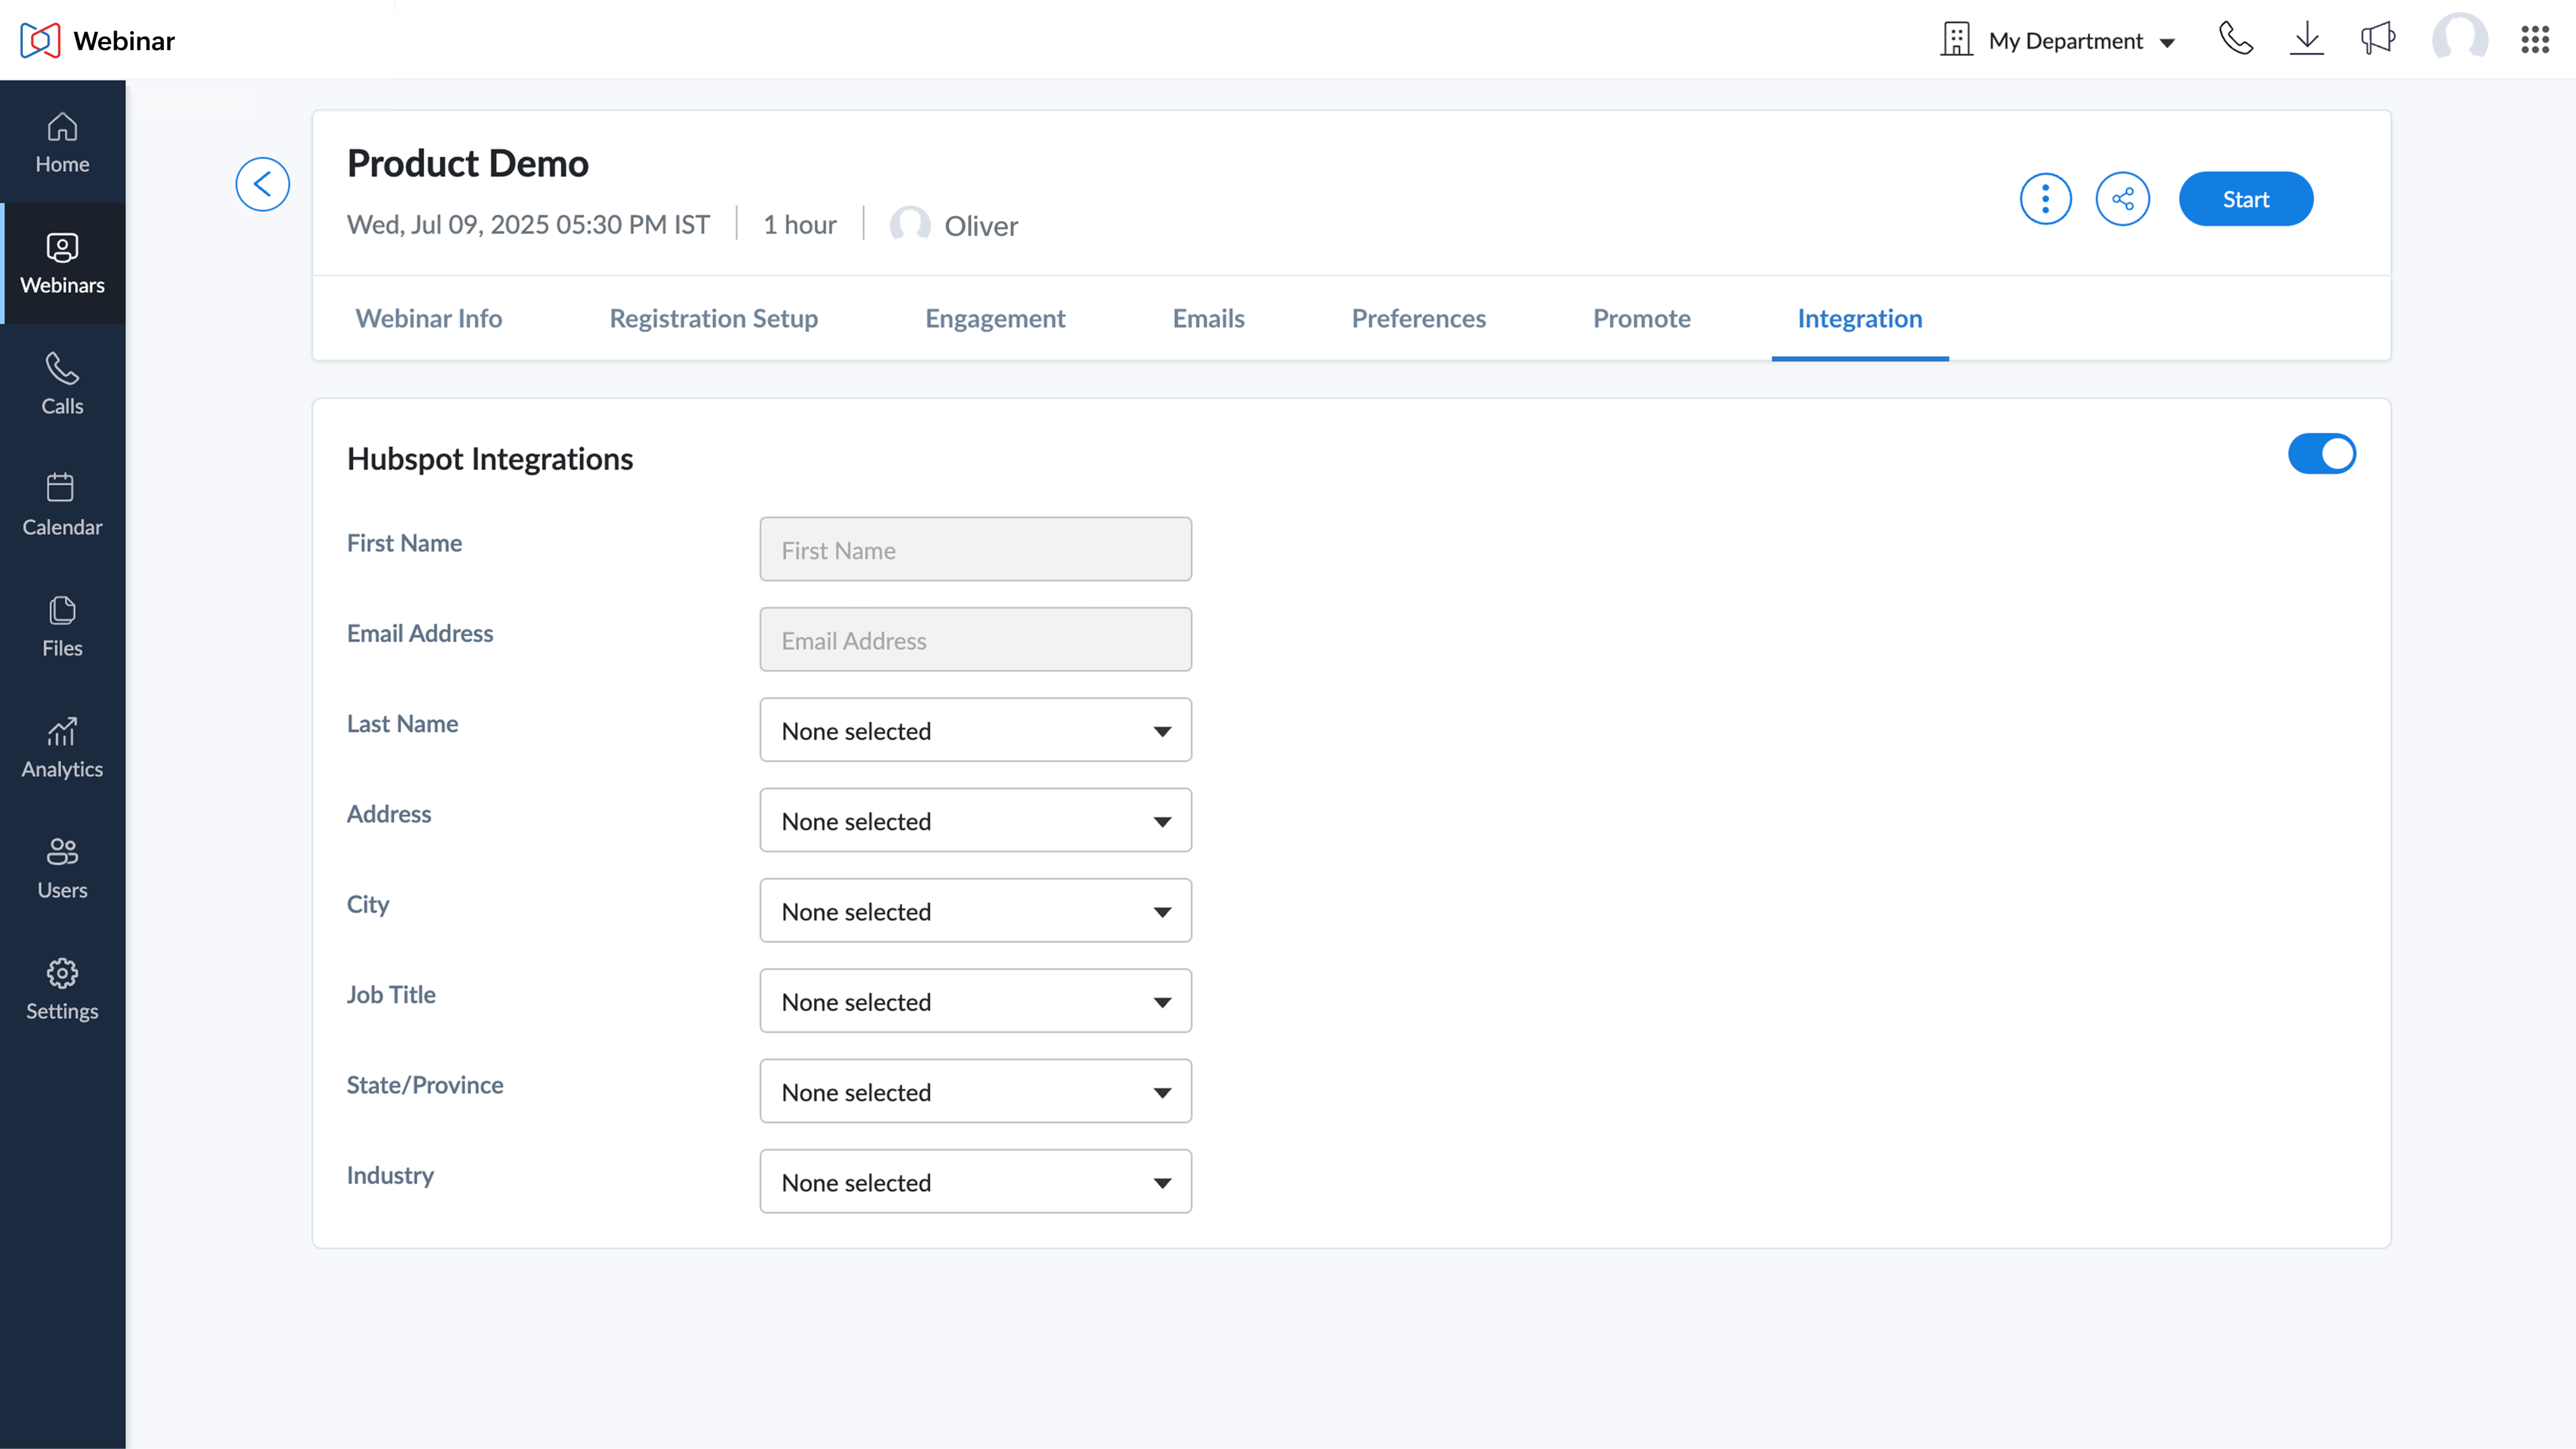
Task: Switch to the Engagement tab
Action: click(x=995, y=318)
